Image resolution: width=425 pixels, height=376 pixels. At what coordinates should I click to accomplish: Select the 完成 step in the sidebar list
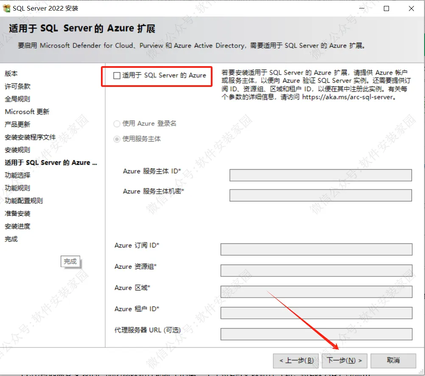(11, 239)
